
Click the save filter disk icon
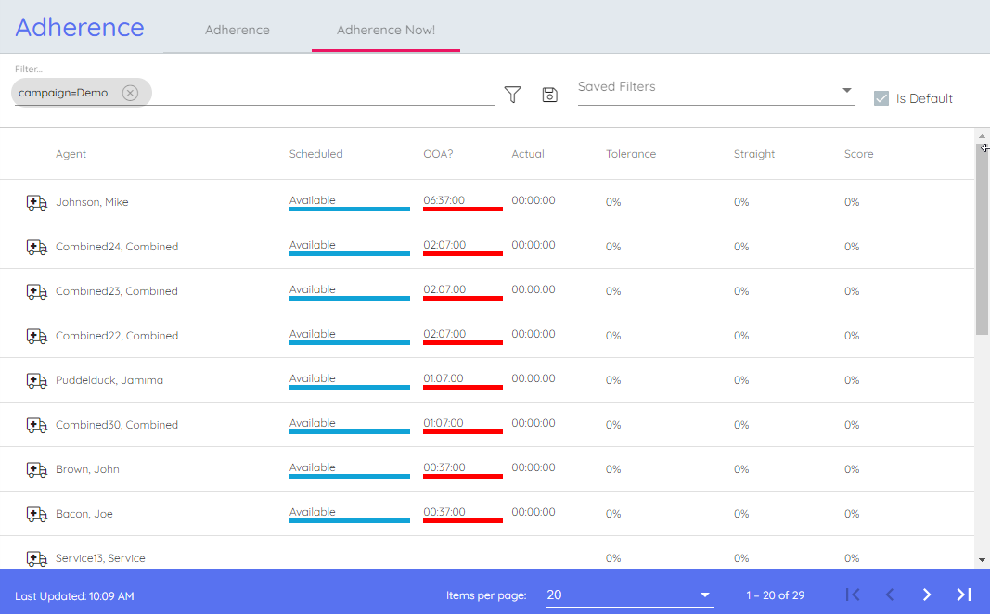click(x=549, y=95)
